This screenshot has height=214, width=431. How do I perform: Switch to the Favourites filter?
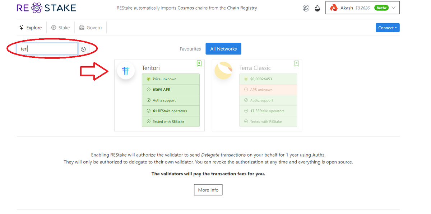tap(190, 49)
